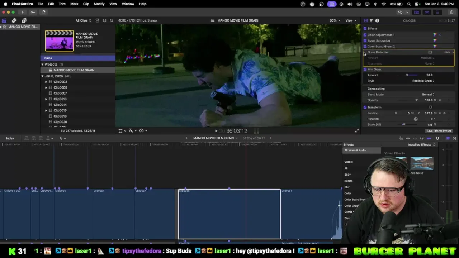The height and width of the screenshot is (258, 459).
Task: Toggle the Effects browser button
Action: [448, 138]
